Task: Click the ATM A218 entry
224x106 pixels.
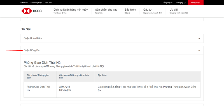Action: tap(65, 87)
